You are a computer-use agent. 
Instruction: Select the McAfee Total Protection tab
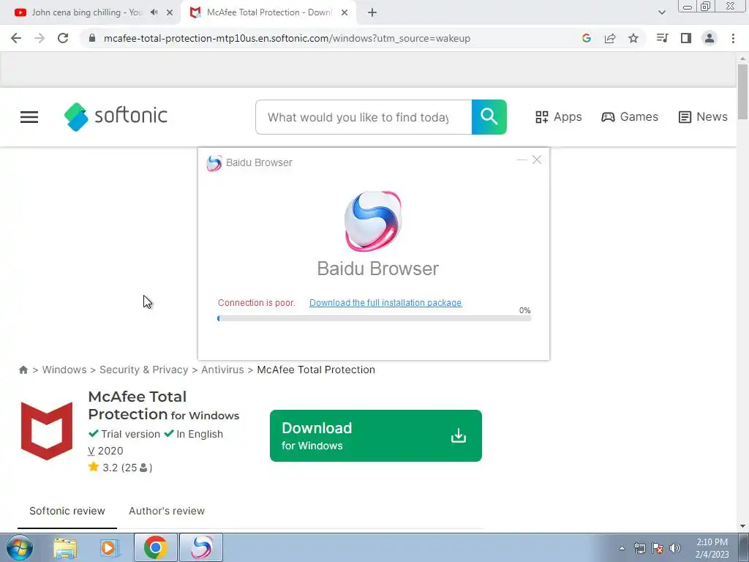click(x=269, y=12)
